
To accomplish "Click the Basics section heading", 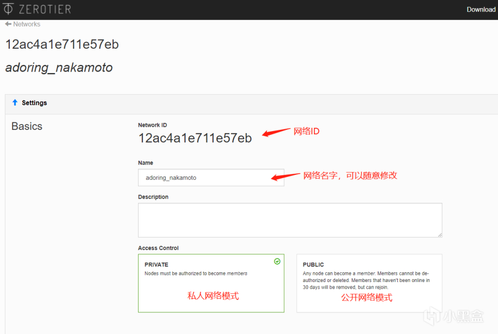I will click(x=27, y=126).
